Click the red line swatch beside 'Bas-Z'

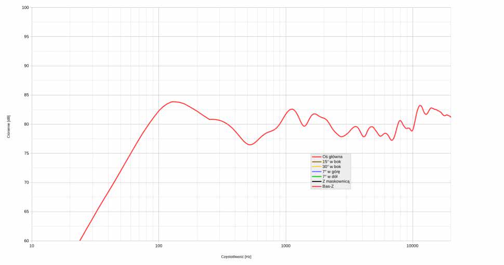(316, 186)
